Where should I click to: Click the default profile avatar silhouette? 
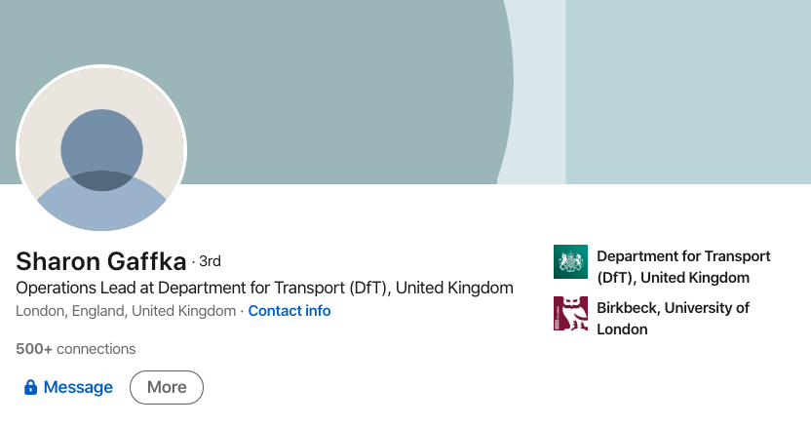pos(101,149)
